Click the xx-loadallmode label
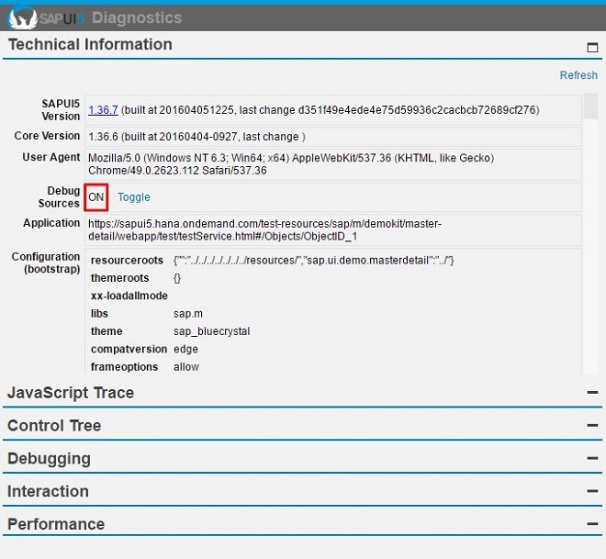This screenshot has width=606, height=559. tap(129, 296)
